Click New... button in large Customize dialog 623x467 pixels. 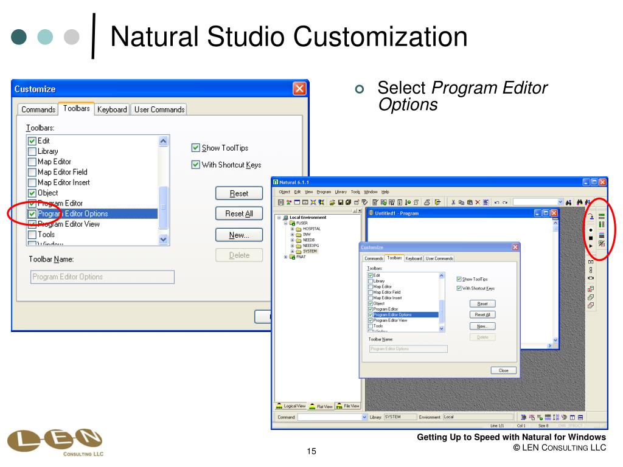tap(238, 235)
